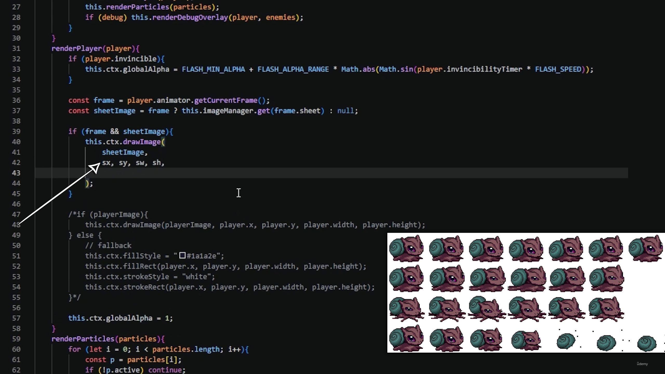Click 'frame.sheet' on line 37
This screenshot has width=665, height=374.
(297, 111)
